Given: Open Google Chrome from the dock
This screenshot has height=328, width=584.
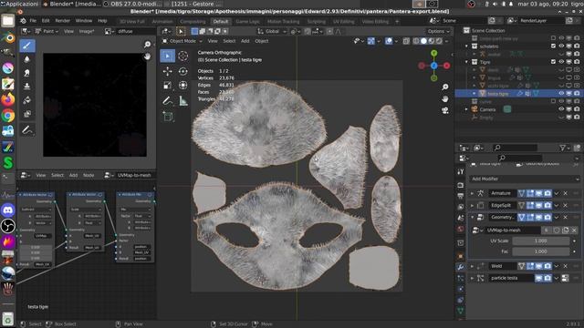Looking at the screenshot, I should coord(8,116).
